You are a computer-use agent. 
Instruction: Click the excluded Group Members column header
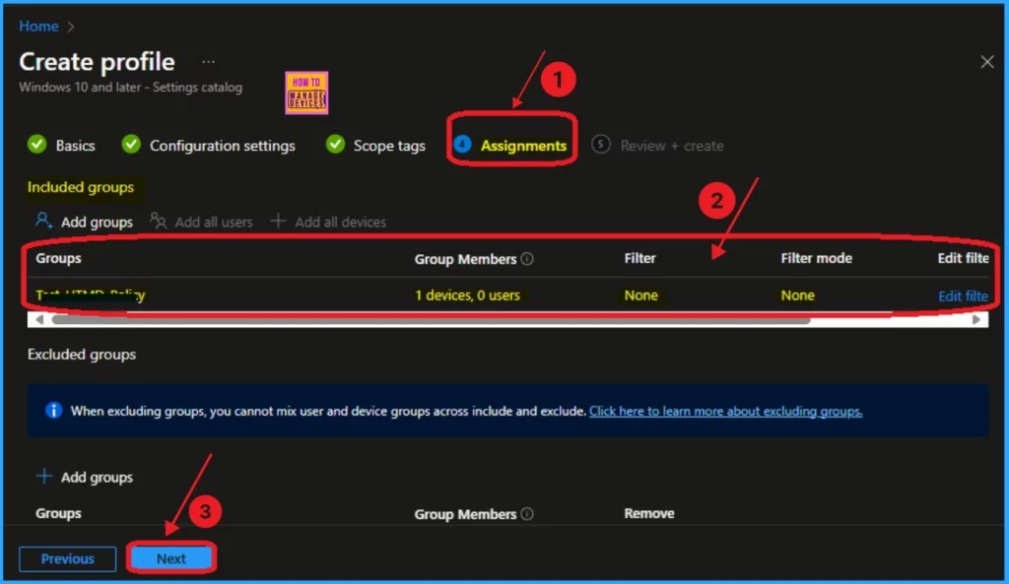pyautogui.click(x=465, y=514)
